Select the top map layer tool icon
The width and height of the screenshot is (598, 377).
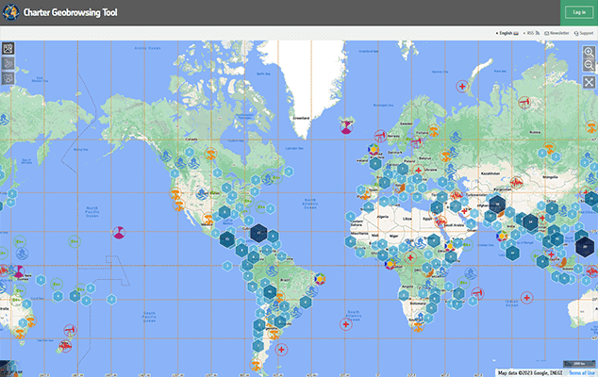point(8,48)
